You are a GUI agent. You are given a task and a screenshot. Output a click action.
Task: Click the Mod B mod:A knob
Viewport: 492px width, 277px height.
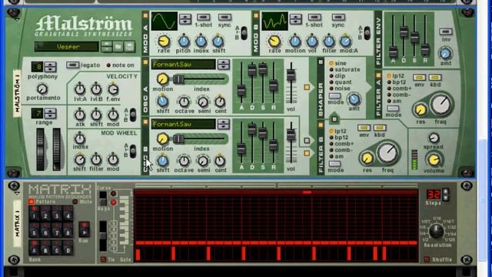click(345, 41)
